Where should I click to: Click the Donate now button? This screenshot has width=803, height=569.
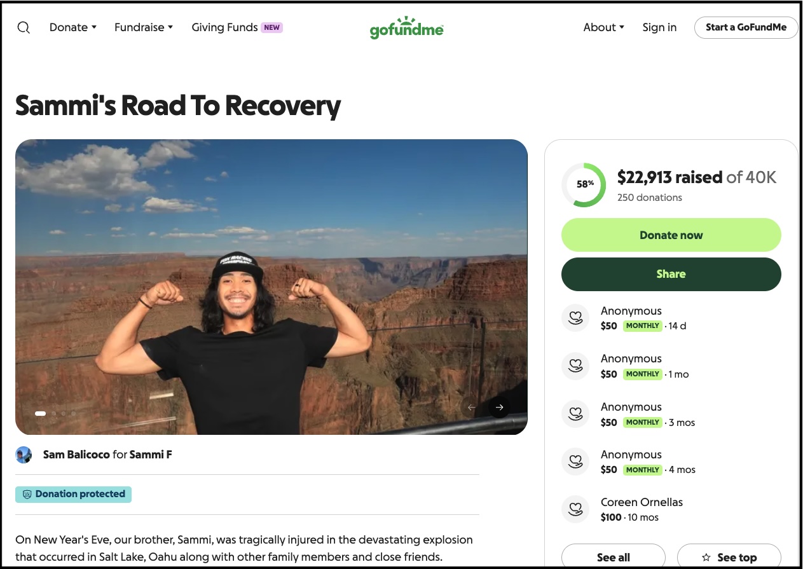[x=671, y=235]
